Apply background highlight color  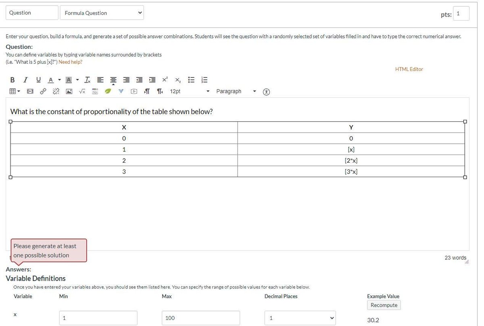click(x=69, y=80)
